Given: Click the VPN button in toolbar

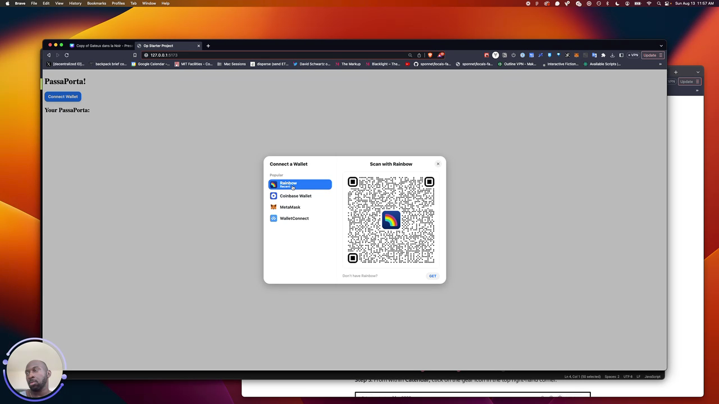Looking at the screenshot, I should (x=633, y=55).
